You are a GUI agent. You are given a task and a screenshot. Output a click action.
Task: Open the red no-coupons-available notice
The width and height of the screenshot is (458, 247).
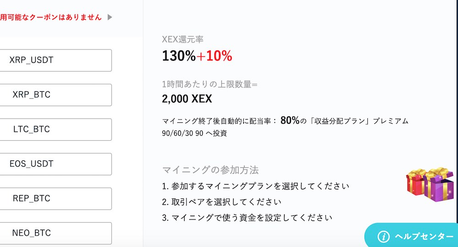coord(51,17)
